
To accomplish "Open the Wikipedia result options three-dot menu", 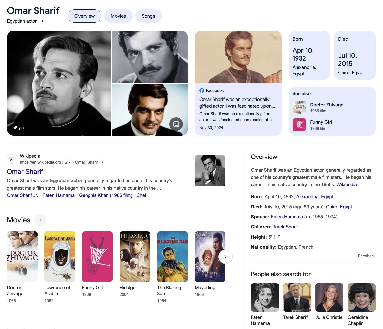I will pos(103,163).
